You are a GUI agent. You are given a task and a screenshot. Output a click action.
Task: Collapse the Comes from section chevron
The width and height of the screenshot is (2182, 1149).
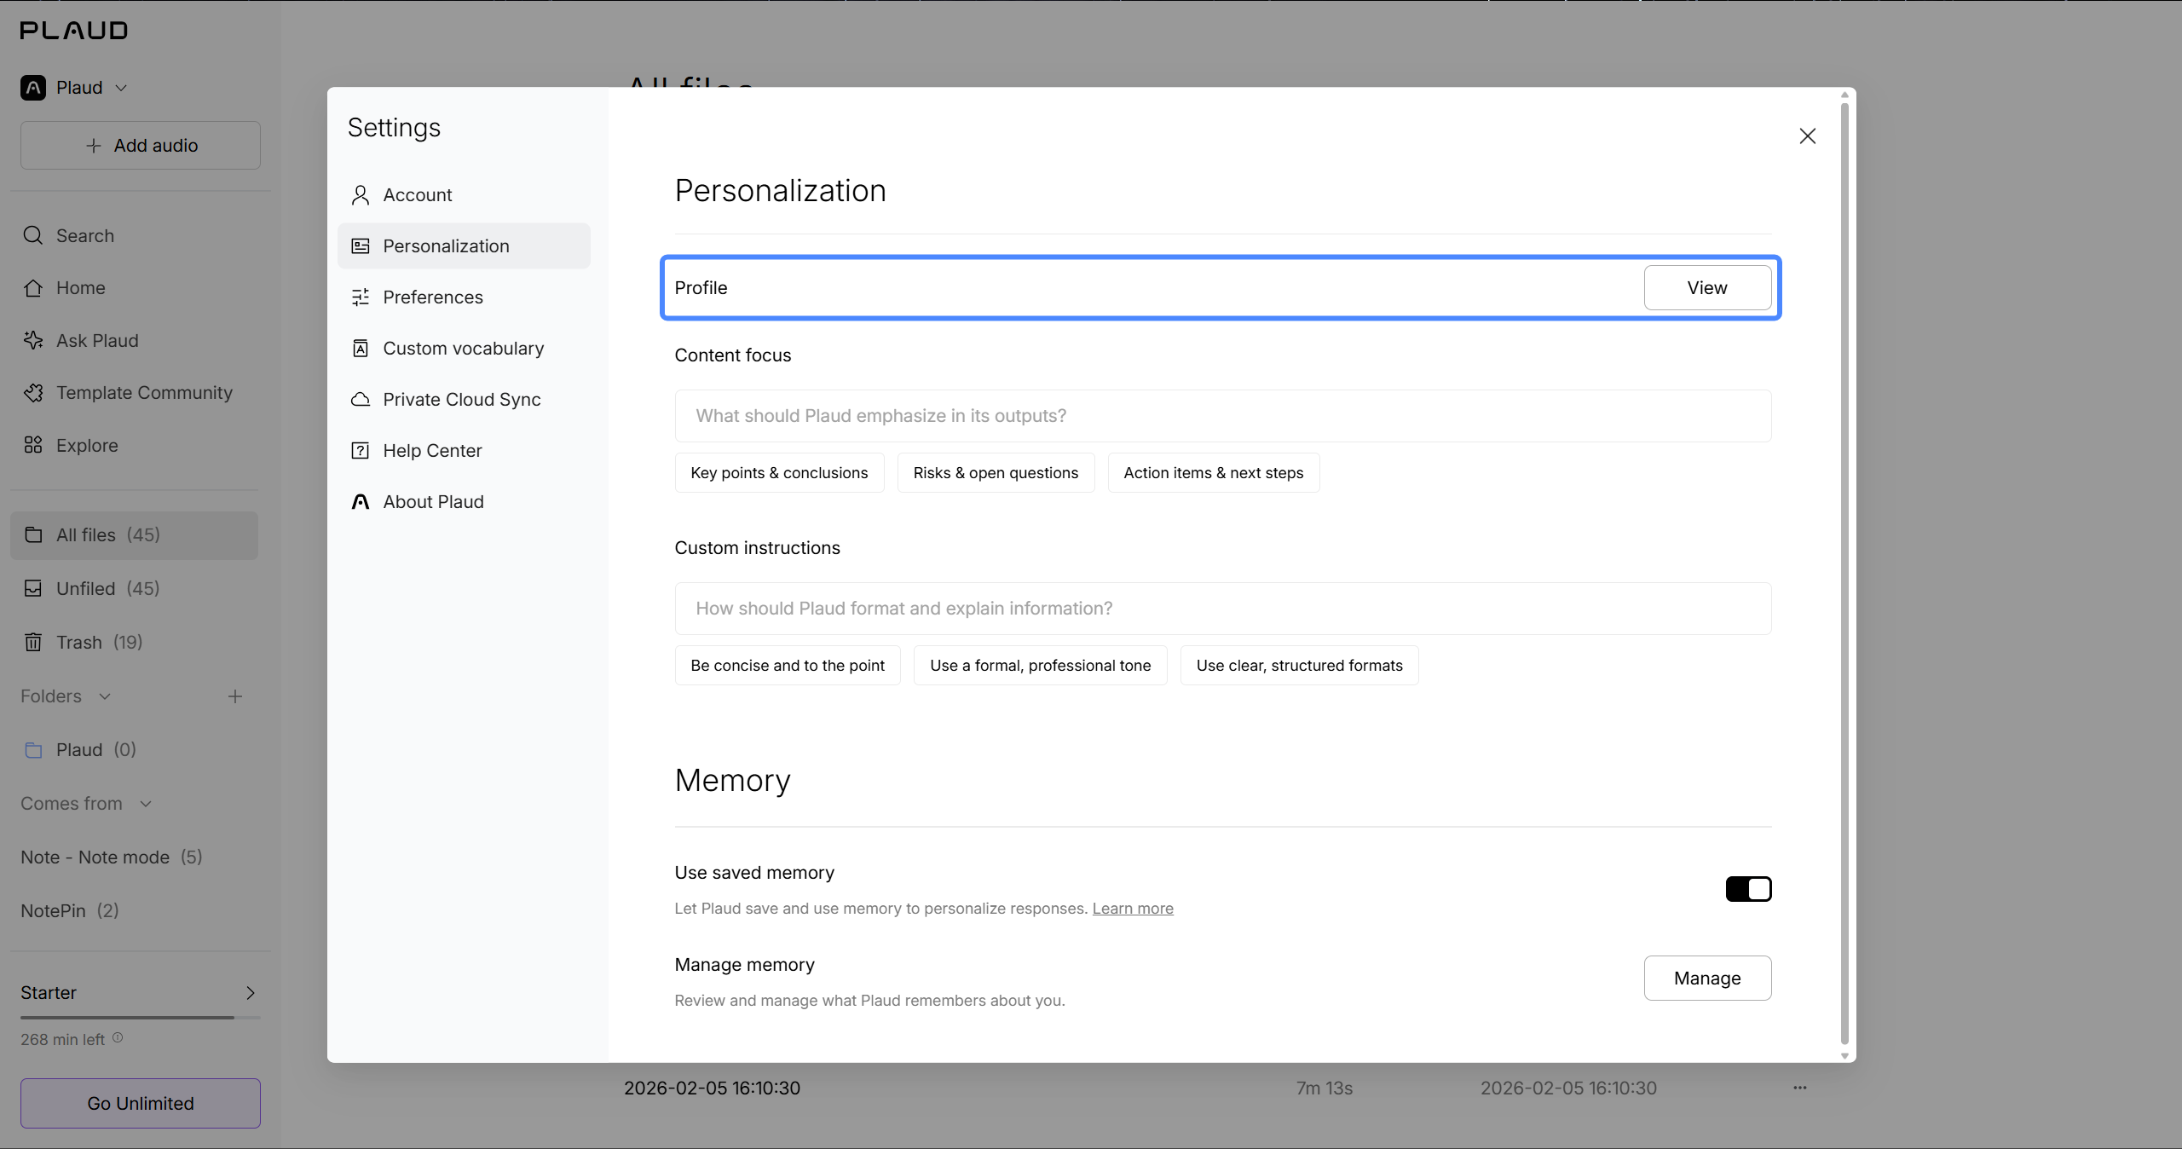pos(146,804)
